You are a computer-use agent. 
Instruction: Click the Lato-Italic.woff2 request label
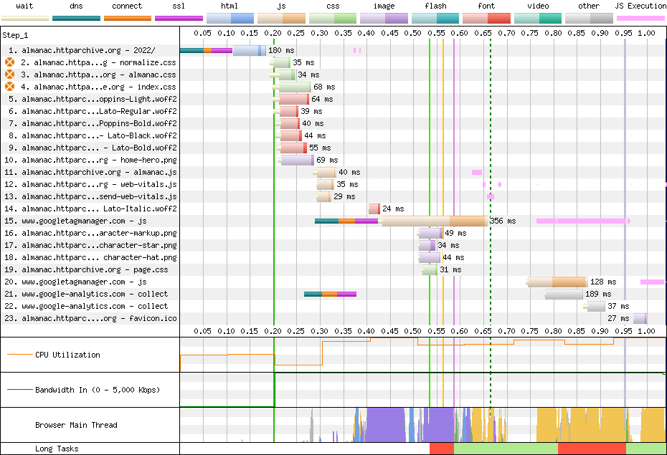90,209
